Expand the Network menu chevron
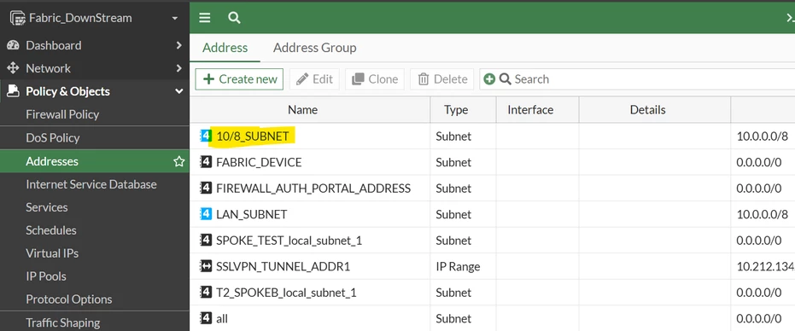Screen dimensions: 795x331 tap(178, 68)
